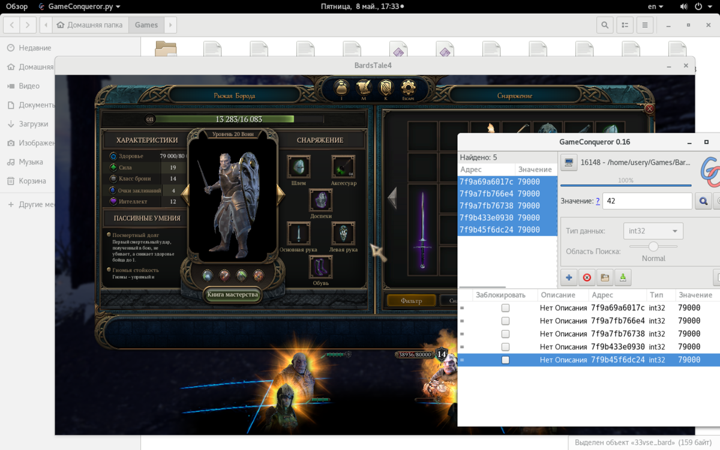Save cheat list with the green download icon

pos(623,277)
